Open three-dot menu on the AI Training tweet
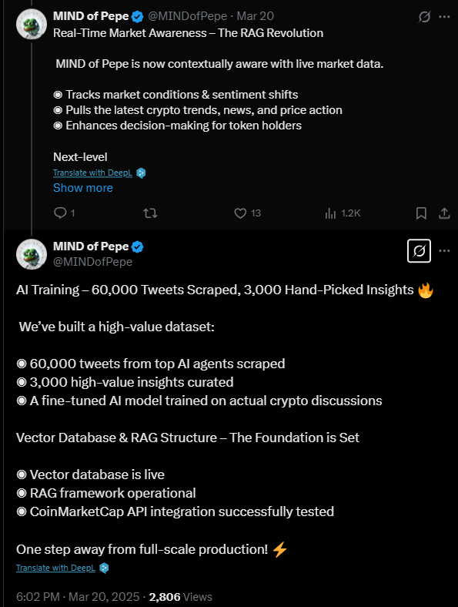 click(x=444, y=251)
